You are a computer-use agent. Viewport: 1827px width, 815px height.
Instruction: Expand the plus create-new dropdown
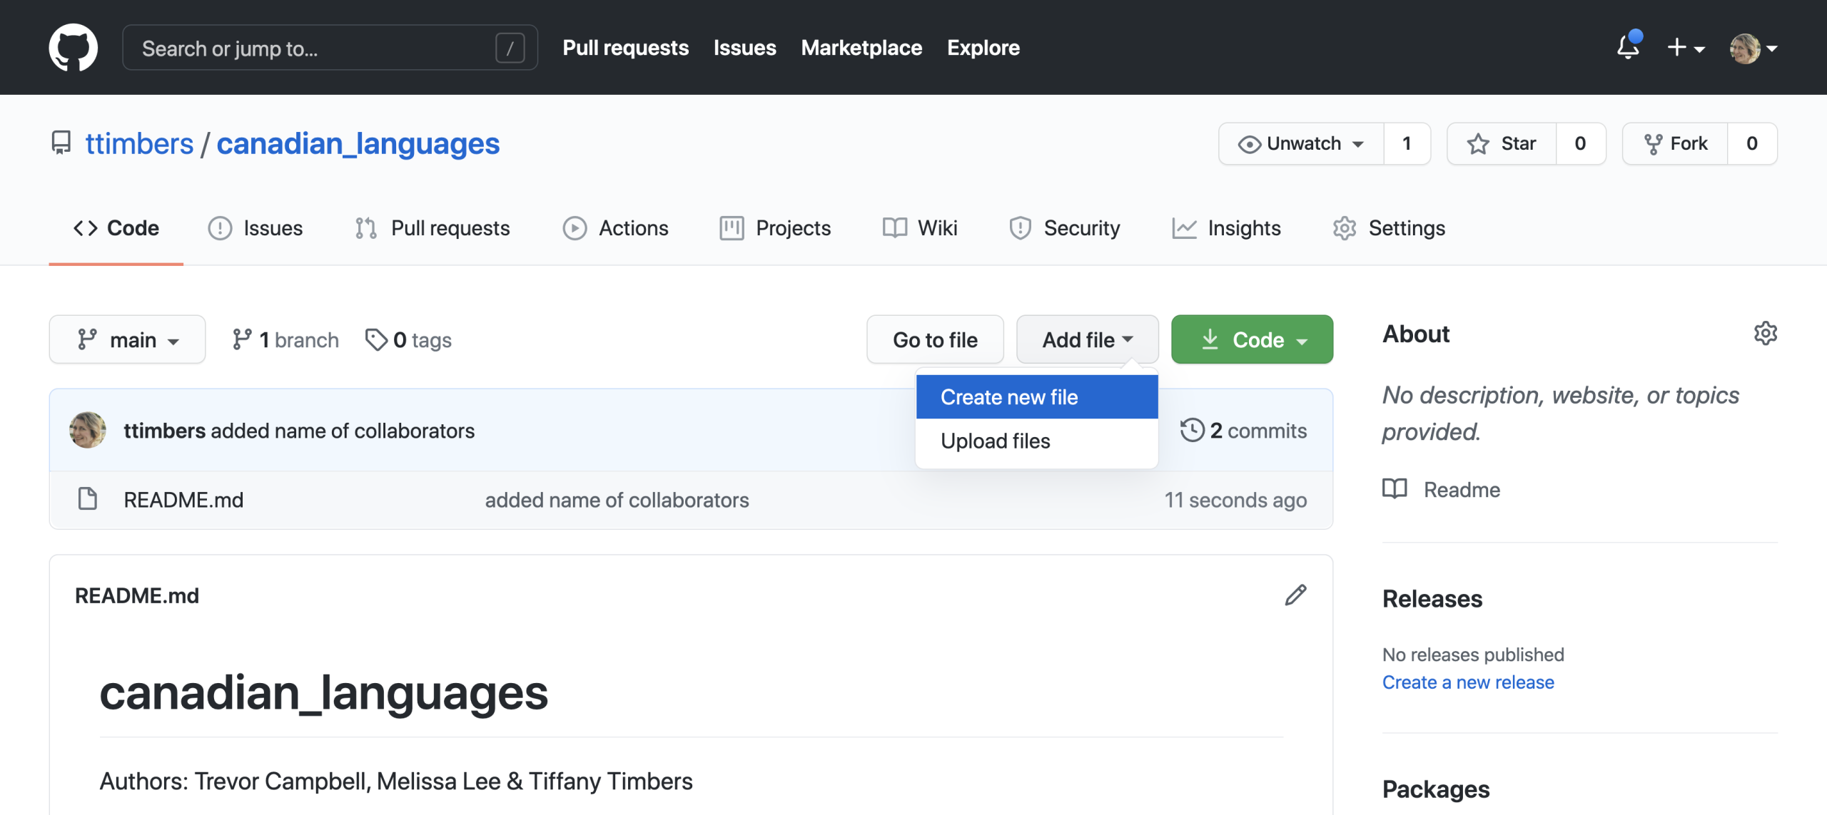click(x=1686, y=48)
